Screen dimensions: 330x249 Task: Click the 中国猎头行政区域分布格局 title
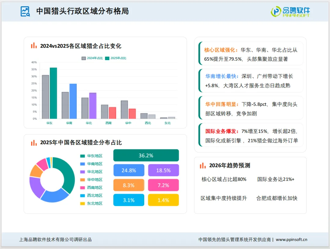pos(82,11)
